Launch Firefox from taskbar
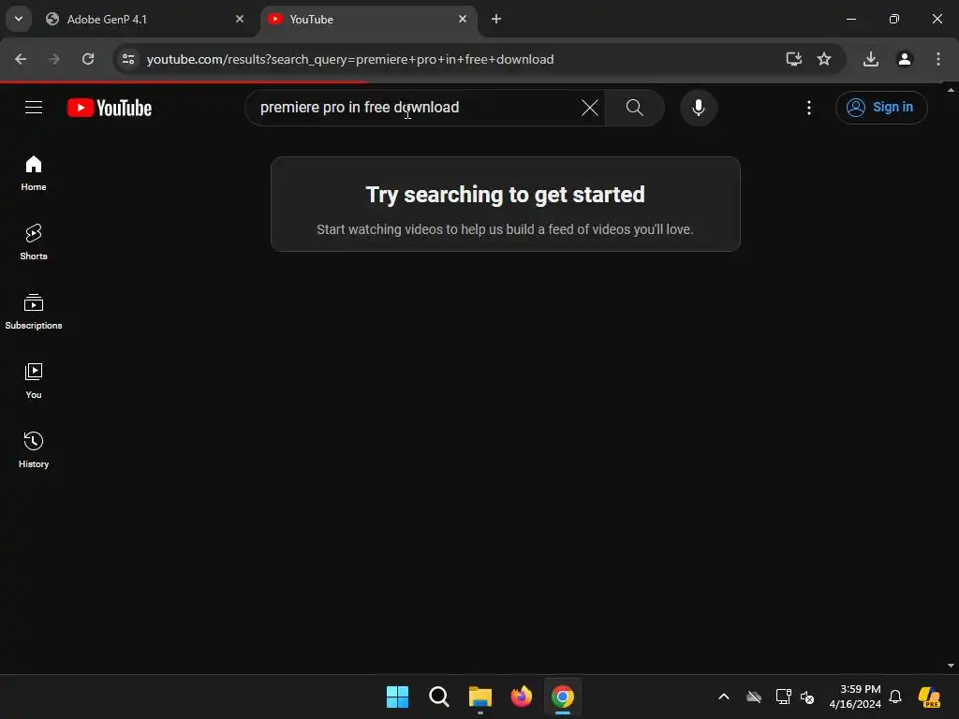 521,697
